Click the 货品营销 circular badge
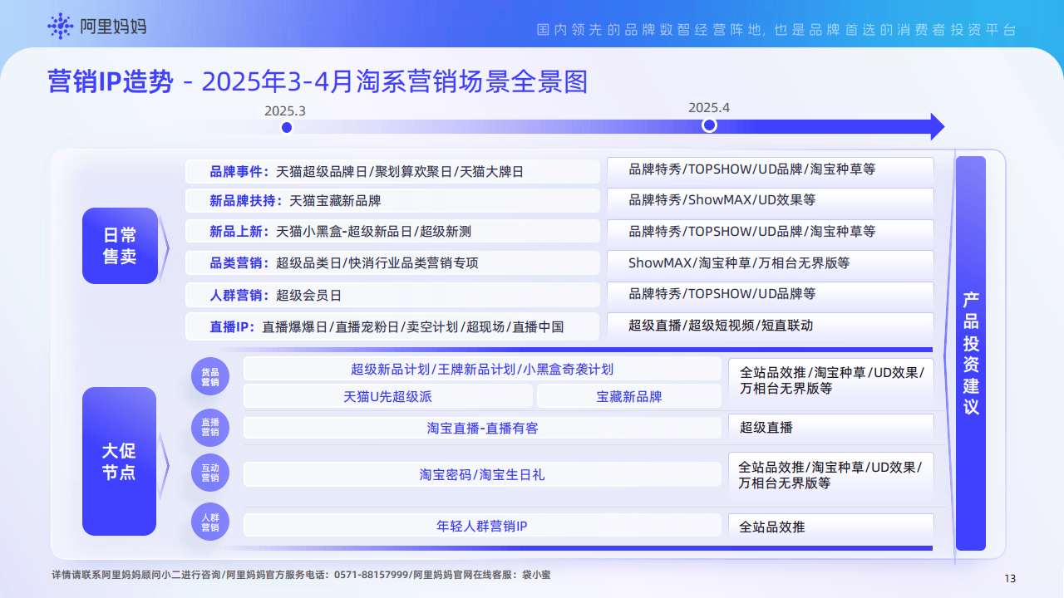This screenshot has width=1064, height=598. click(210, 377)
